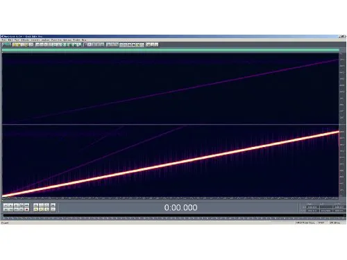Screen dimensions: 347x260
Task: Click the Stop button in transport controls
Action: (6, 205)
